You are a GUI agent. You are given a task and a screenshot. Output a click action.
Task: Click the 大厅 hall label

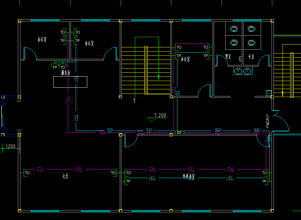pos(65,176)
